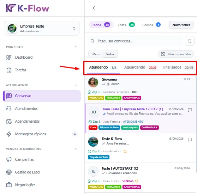Click the Mensagens rápidas lightning icon

[x=9, y=134]
